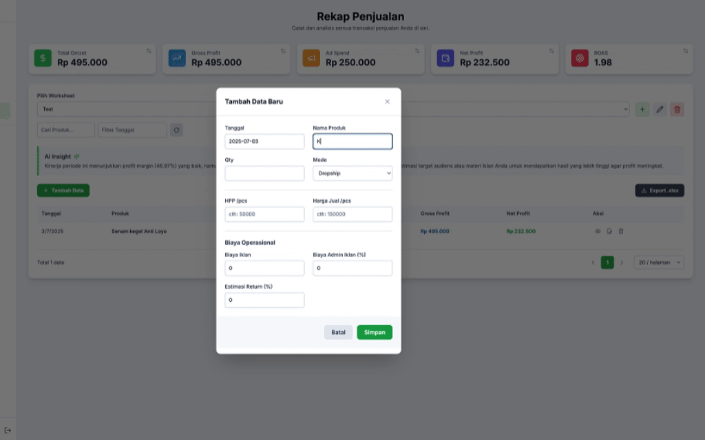The height and width of the screenshot is (440, 705).
Task: Focus the Qty input field
Action: click(x=264, y=173)
